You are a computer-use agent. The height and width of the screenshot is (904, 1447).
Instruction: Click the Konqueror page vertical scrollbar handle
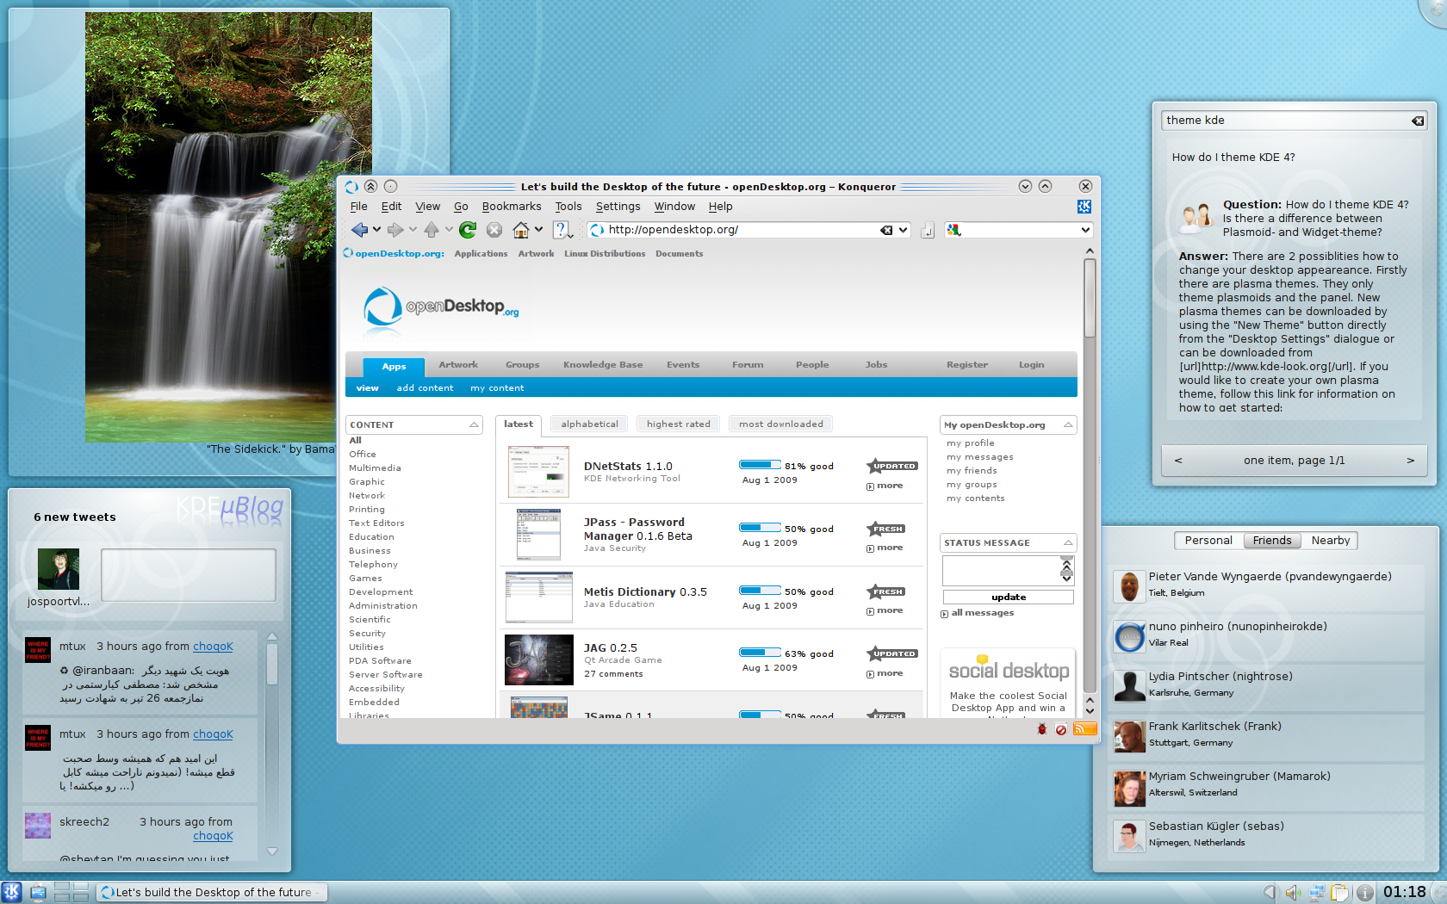[1090, 297]
